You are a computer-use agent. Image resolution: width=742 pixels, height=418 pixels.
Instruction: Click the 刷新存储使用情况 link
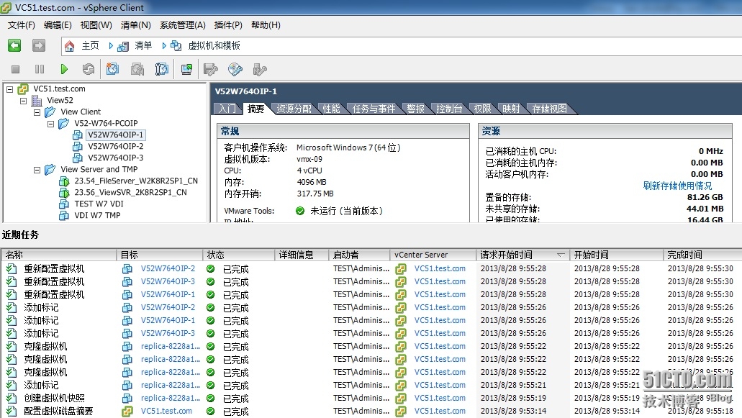coord(677,186)
